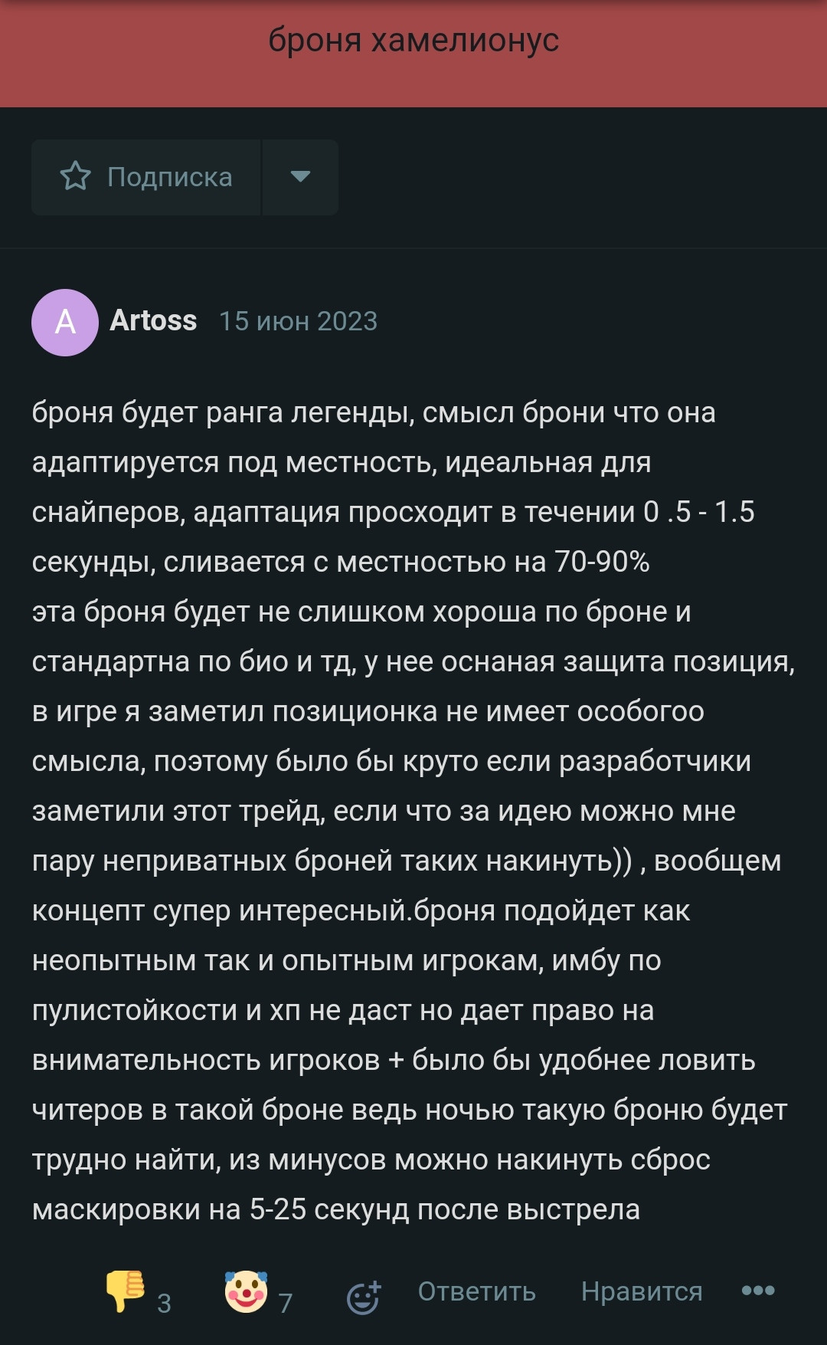Screen dimensions: 827x1345
Task: Click the word разработчики in the post
Action: coord(655,761)
